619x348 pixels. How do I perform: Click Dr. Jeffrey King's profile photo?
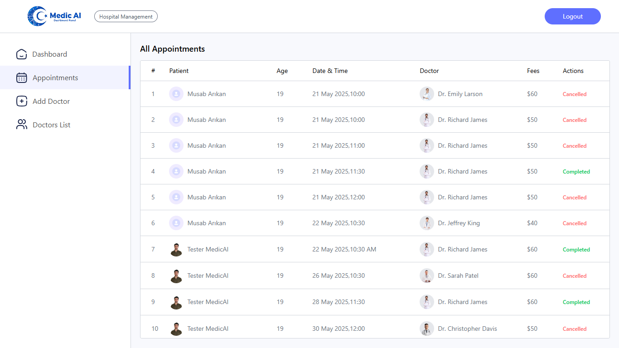tap(426, 223)
